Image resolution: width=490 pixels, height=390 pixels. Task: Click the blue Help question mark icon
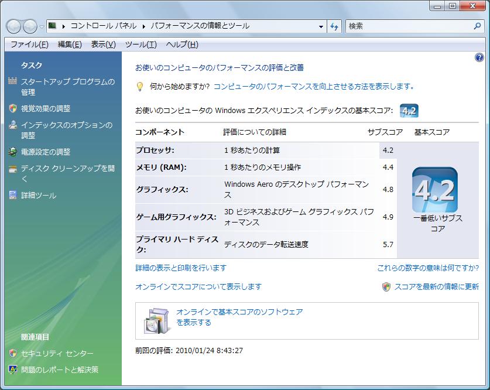(479, 57)
